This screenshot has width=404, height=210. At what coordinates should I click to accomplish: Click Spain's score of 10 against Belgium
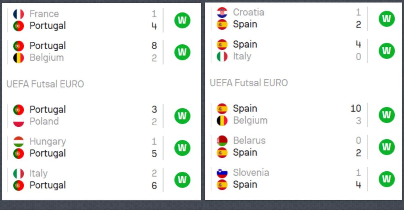[x=356, y=109]
